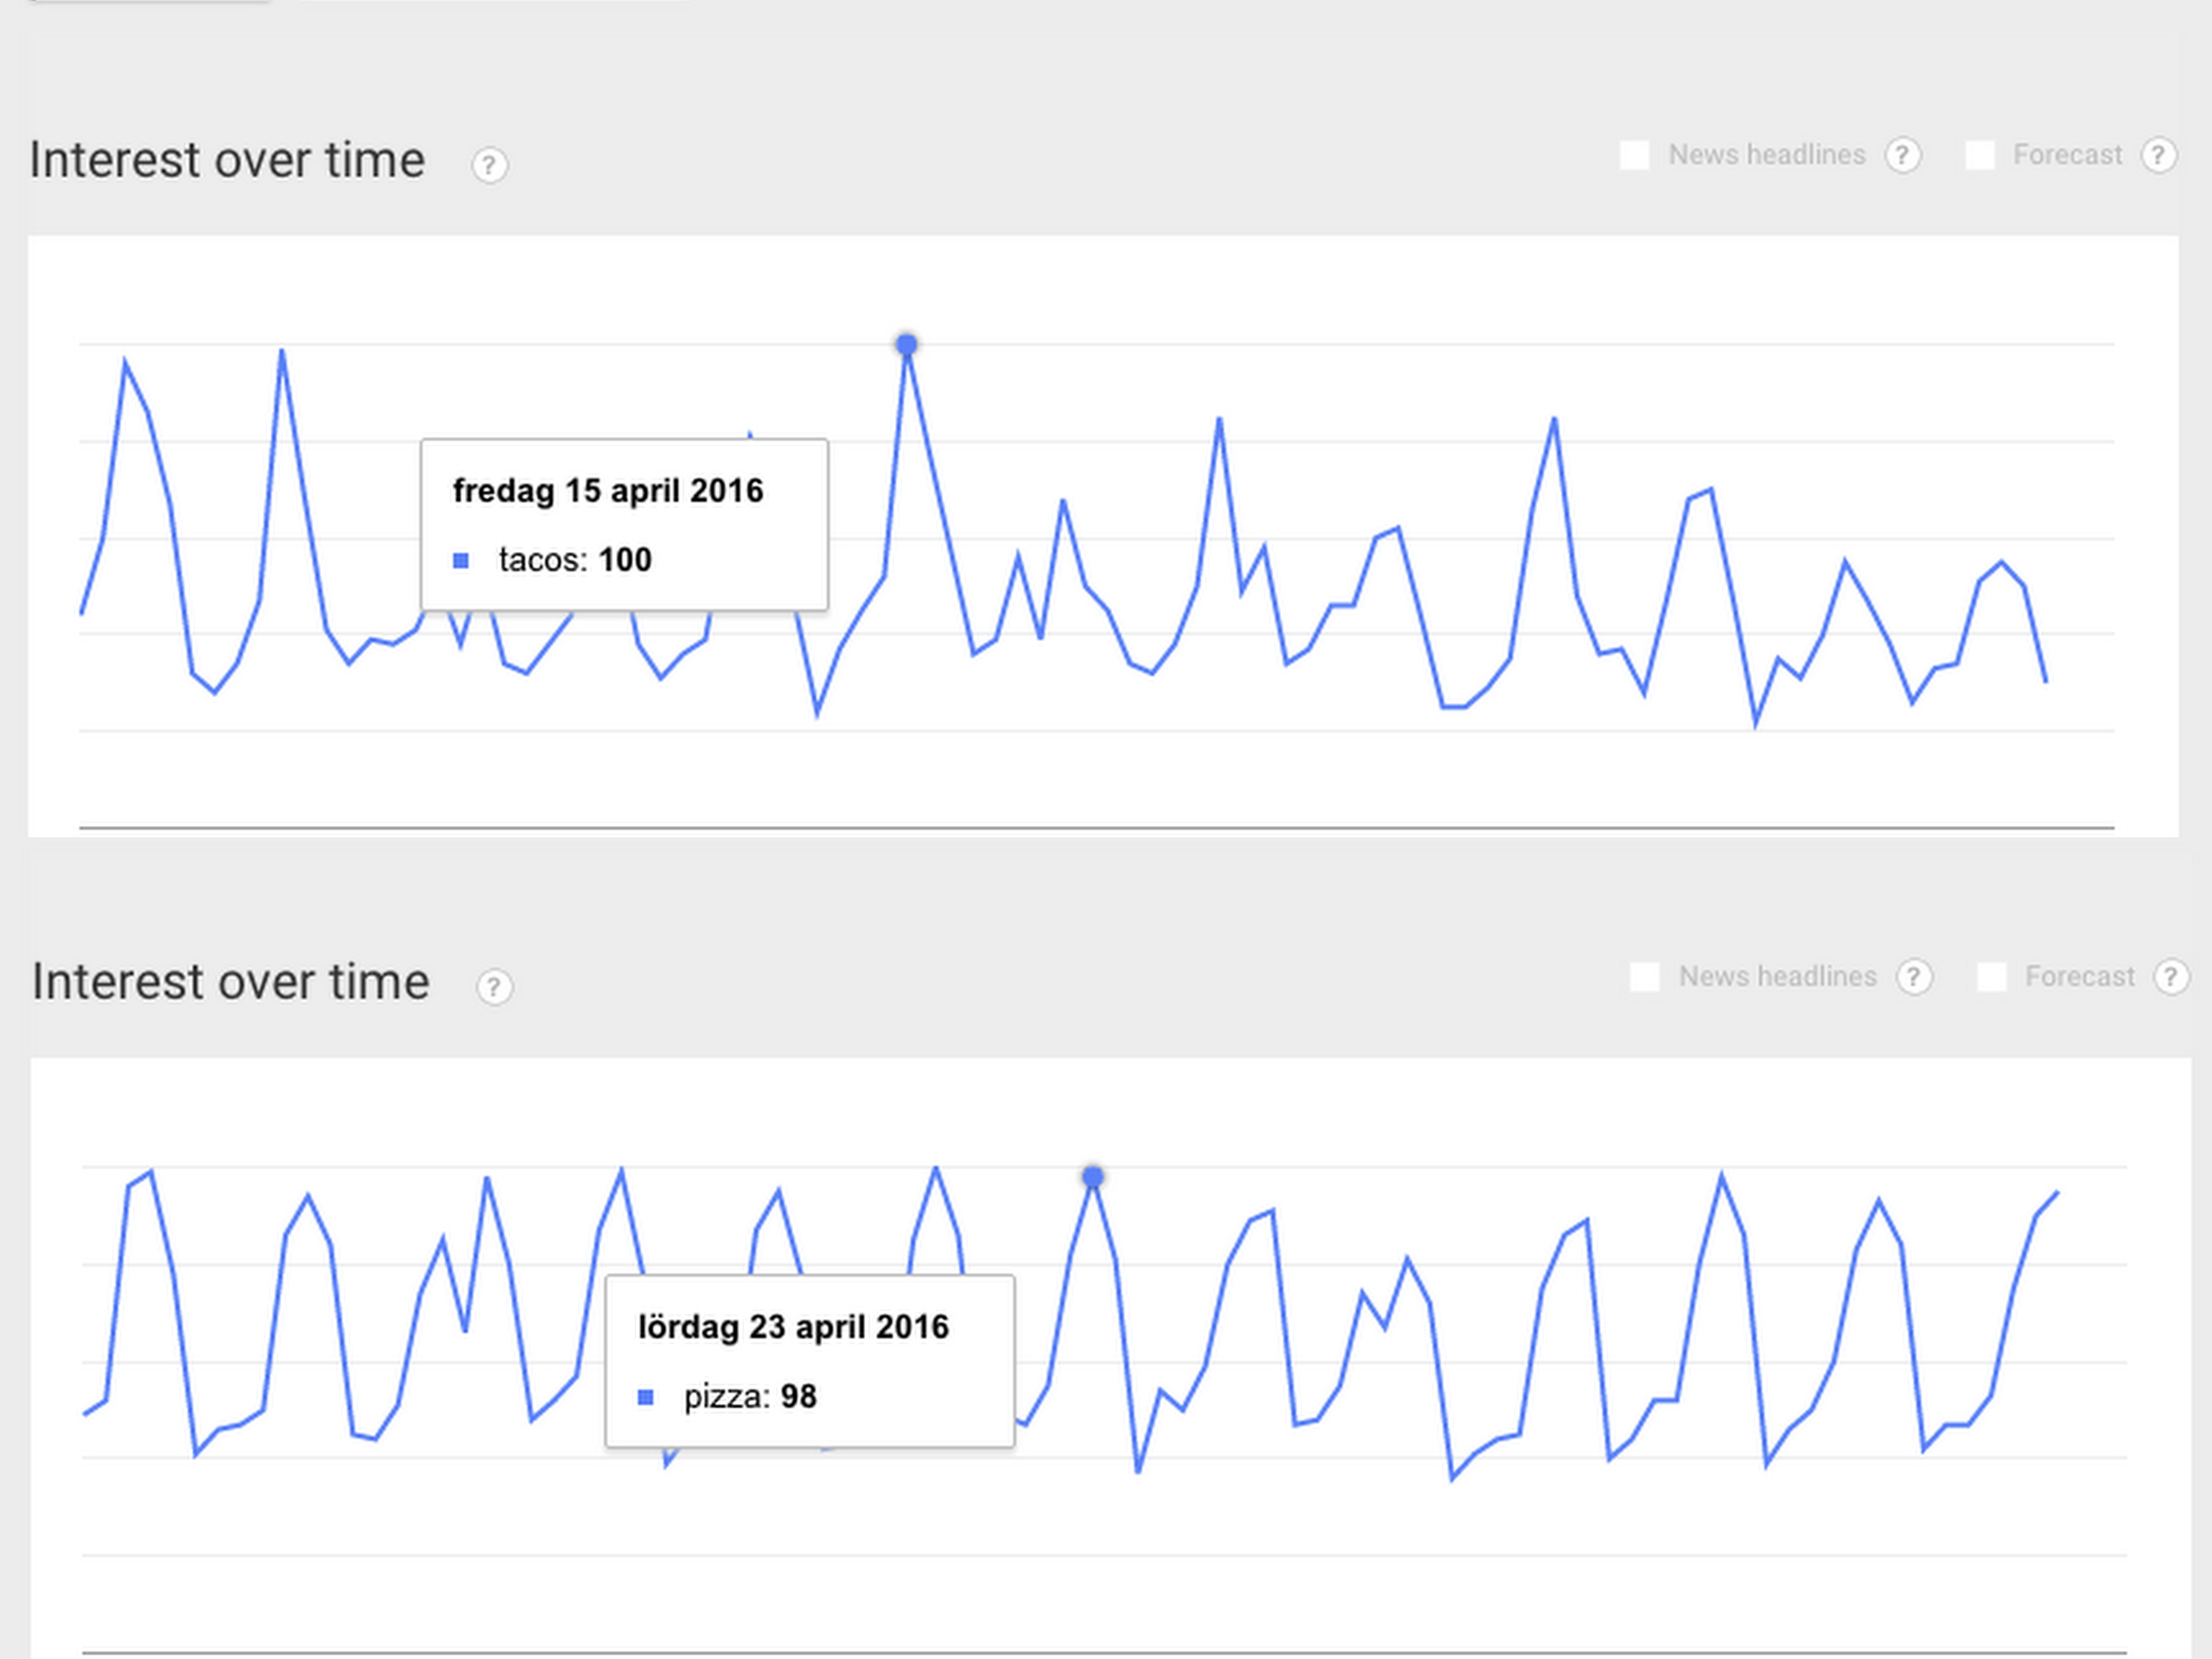Click the lördag 23 april 2016 tooltip date
This screenshot has height=1659, width=2212.
(x=793, y=1327)
